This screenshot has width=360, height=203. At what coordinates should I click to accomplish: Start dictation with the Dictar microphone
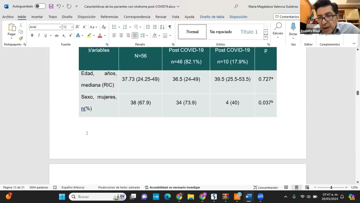[x=293, y=27]
